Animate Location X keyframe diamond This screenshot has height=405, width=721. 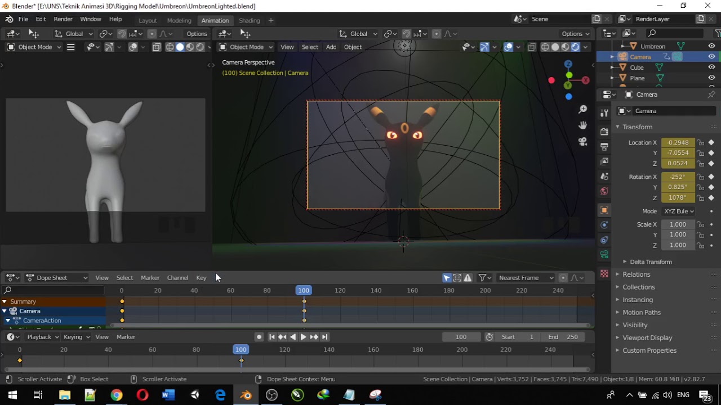[711, 143]
